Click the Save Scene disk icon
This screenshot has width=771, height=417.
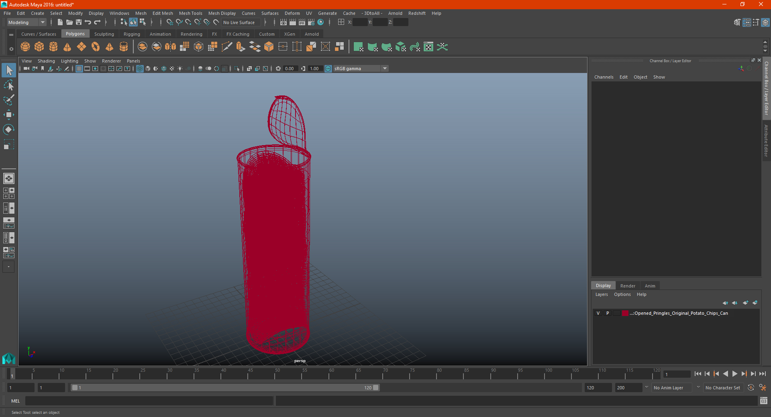79,22
